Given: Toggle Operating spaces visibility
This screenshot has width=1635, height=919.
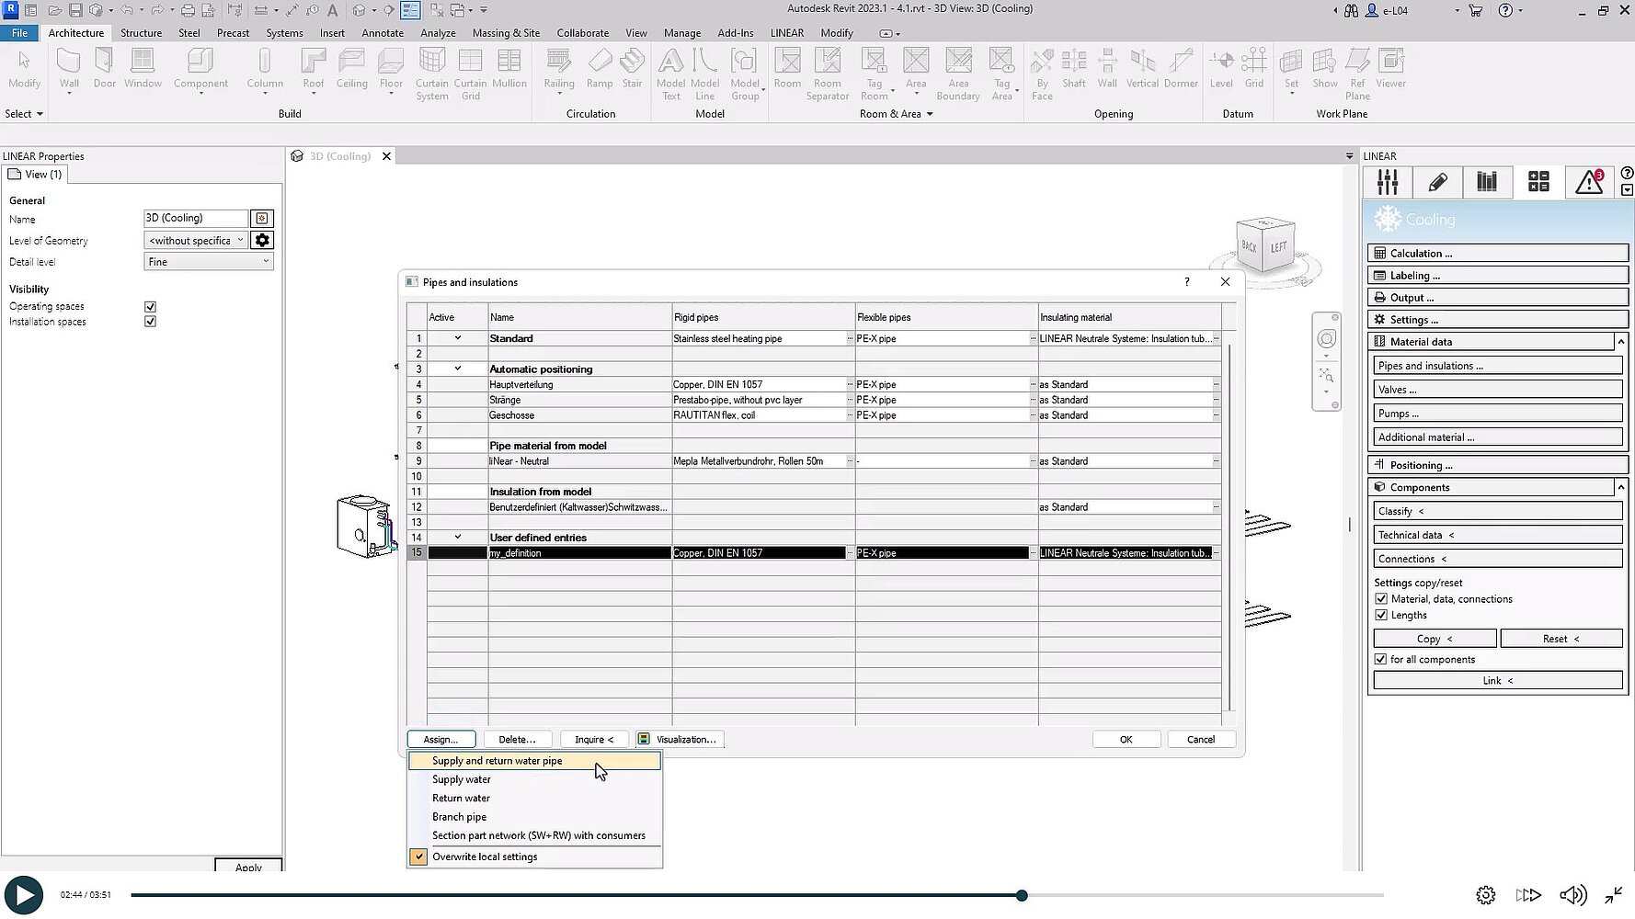Looking at the screenshot, I should [150, 306].
